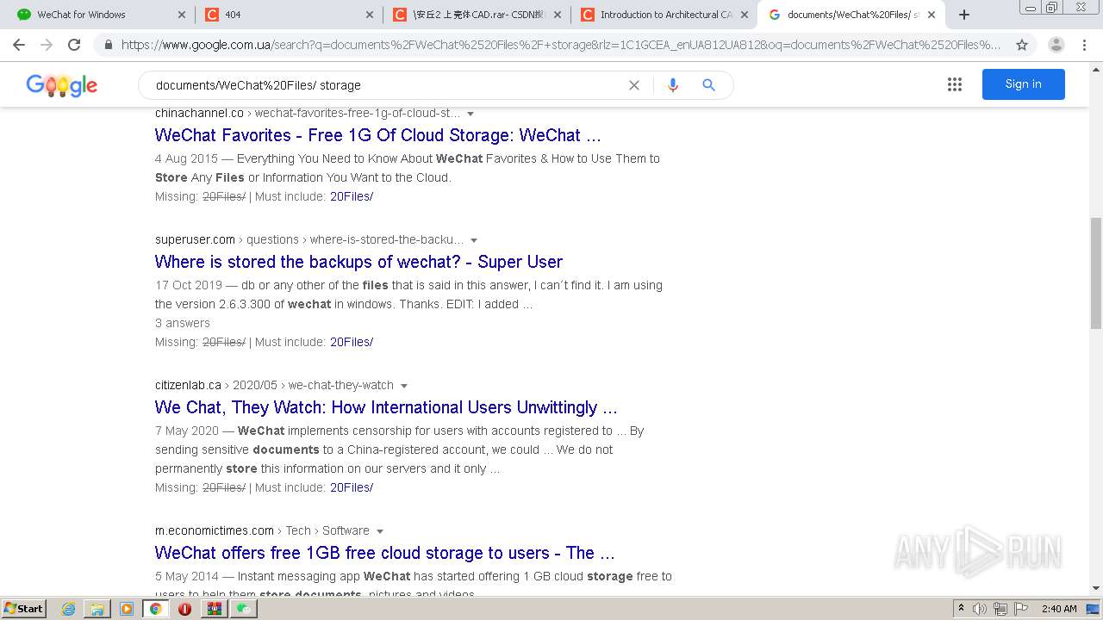Expand options for the chinachannel.co result
Viewport: 1103px width, 620px height.
(x=470, y=114)
